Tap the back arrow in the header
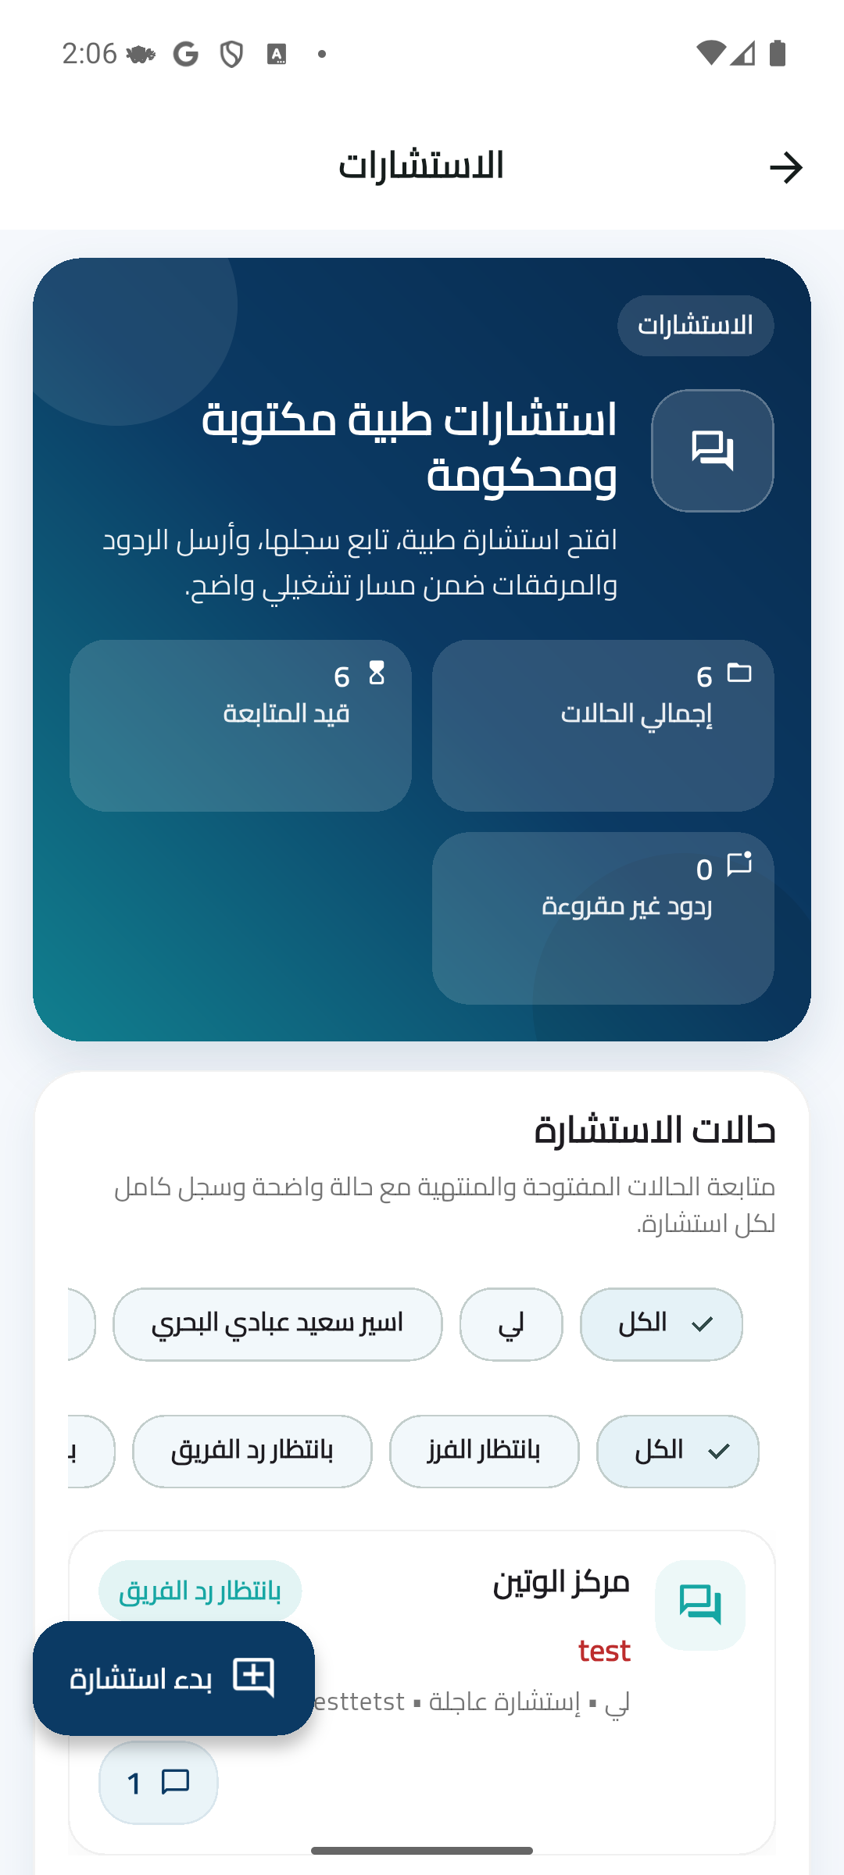This screenshot has height=1875, width=844. point(785,168)
